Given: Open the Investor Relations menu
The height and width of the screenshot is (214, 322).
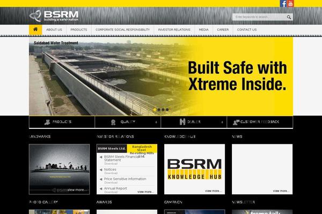Looking at the screenshot, I should click(174, 30).
